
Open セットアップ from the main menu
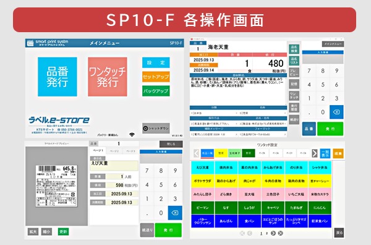pos(156,77)
